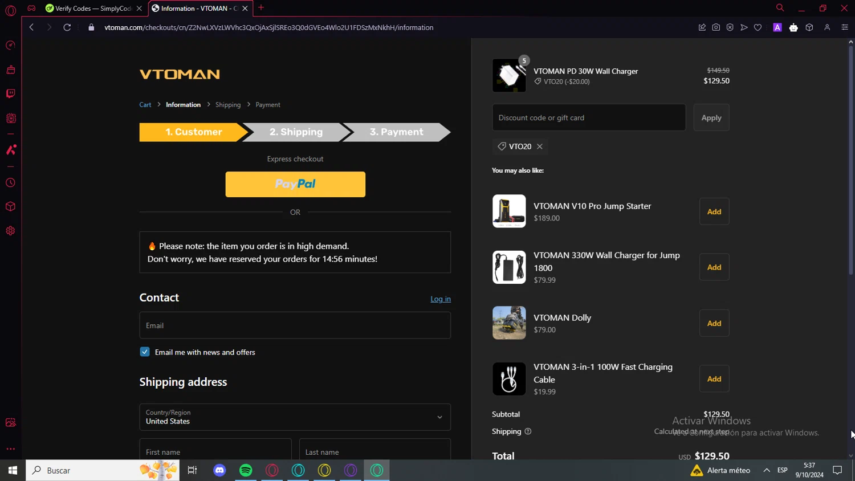Image resolution: width=855 pixels, height=481 pixels.
Task: Toggle Email me with news and offers
Action: [x=145, y=352]
